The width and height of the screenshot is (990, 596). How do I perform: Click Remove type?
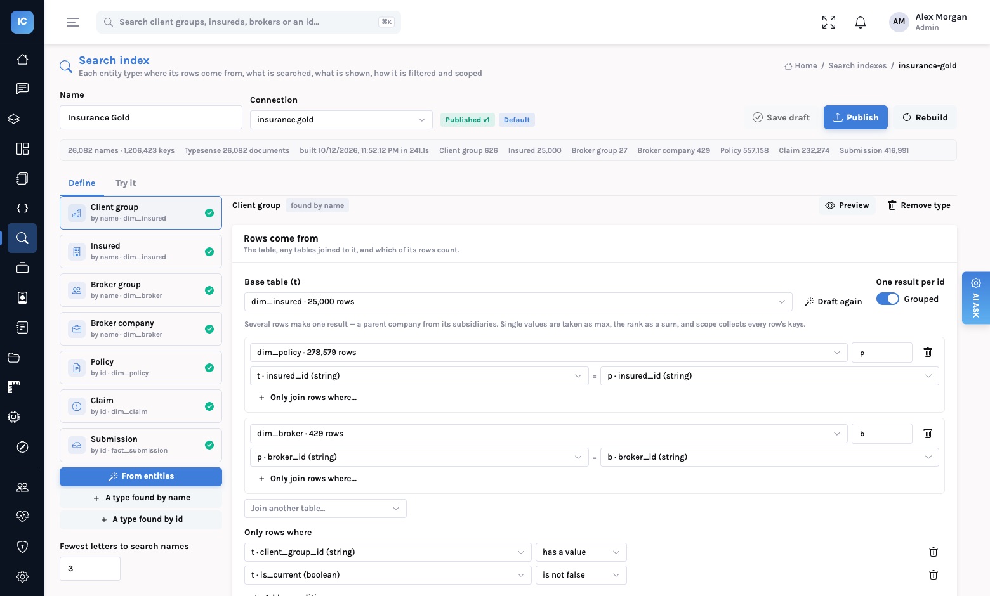(x=919, y=205)
